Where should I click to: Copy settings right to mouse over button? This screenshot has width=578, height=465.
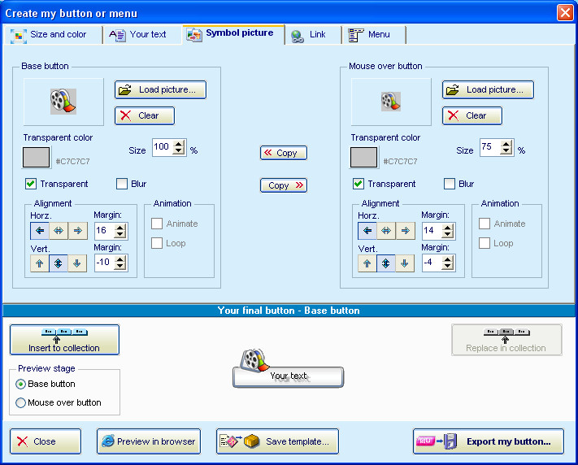284,185
